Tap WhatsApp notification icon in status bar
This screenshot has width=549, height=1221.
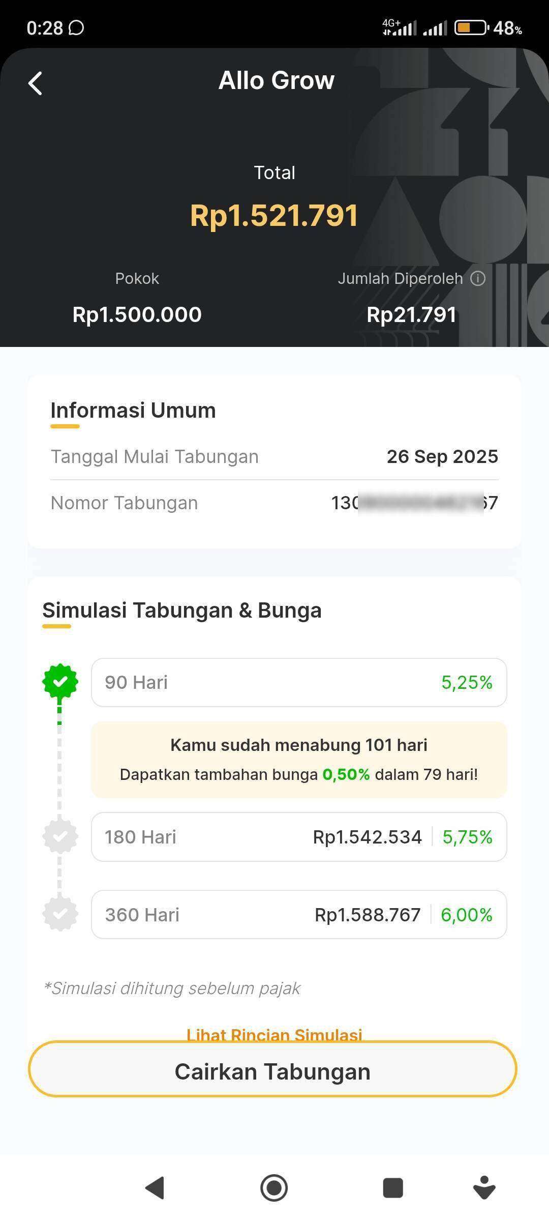click(76, 28)
